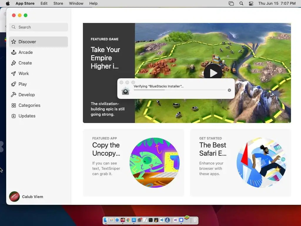
Task: Open Launchpad from the Dock
Action: (x=111, y=220)
